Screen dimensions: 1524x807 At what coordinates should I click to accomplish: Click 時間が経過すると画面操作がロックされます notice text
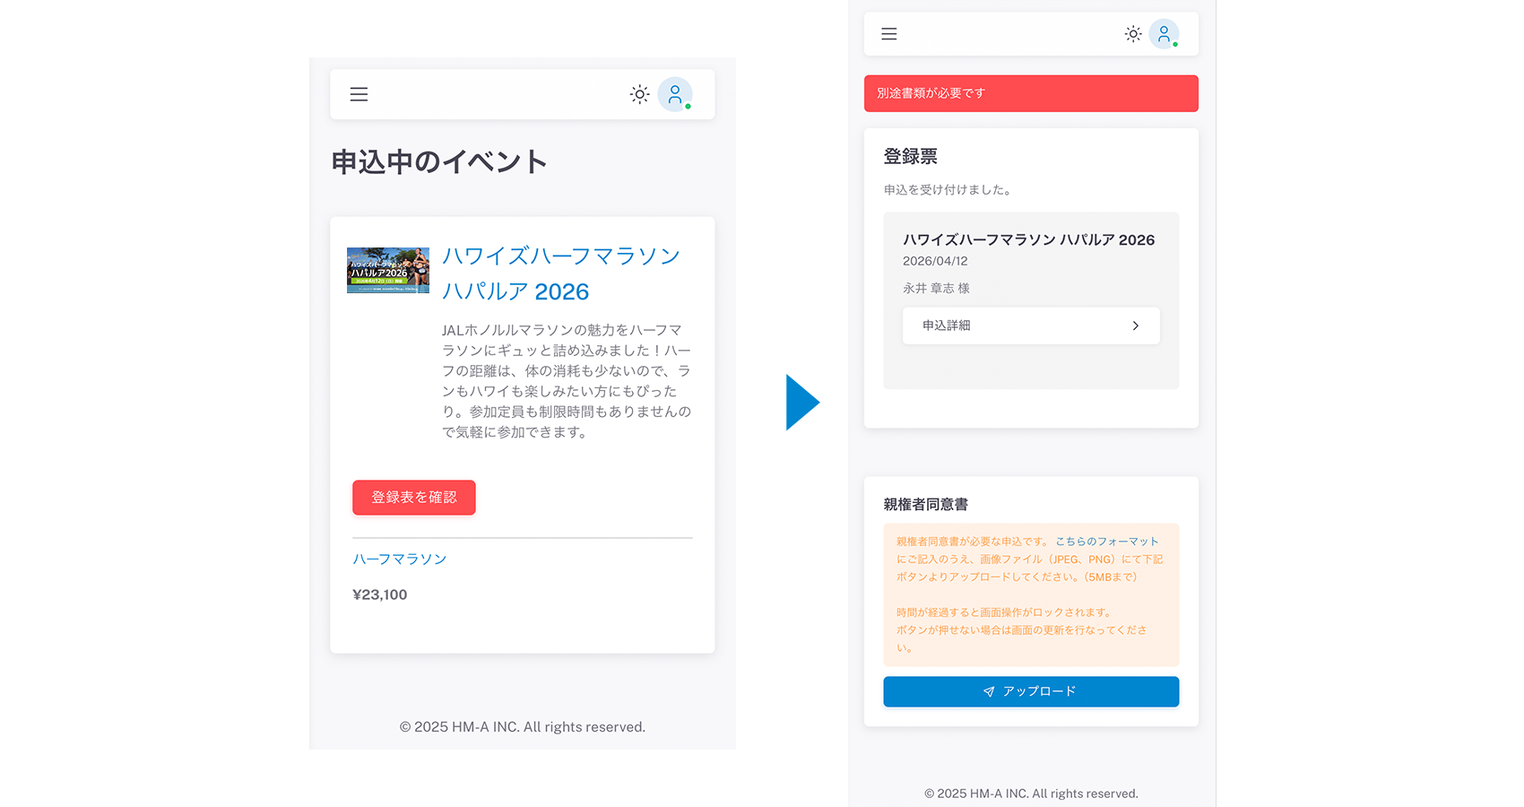[1006, 612]
